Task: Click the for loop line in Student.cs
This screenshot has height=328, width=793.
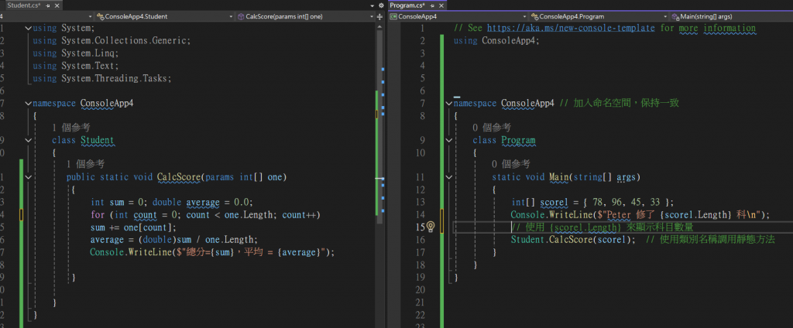Action: pos(206,215)
